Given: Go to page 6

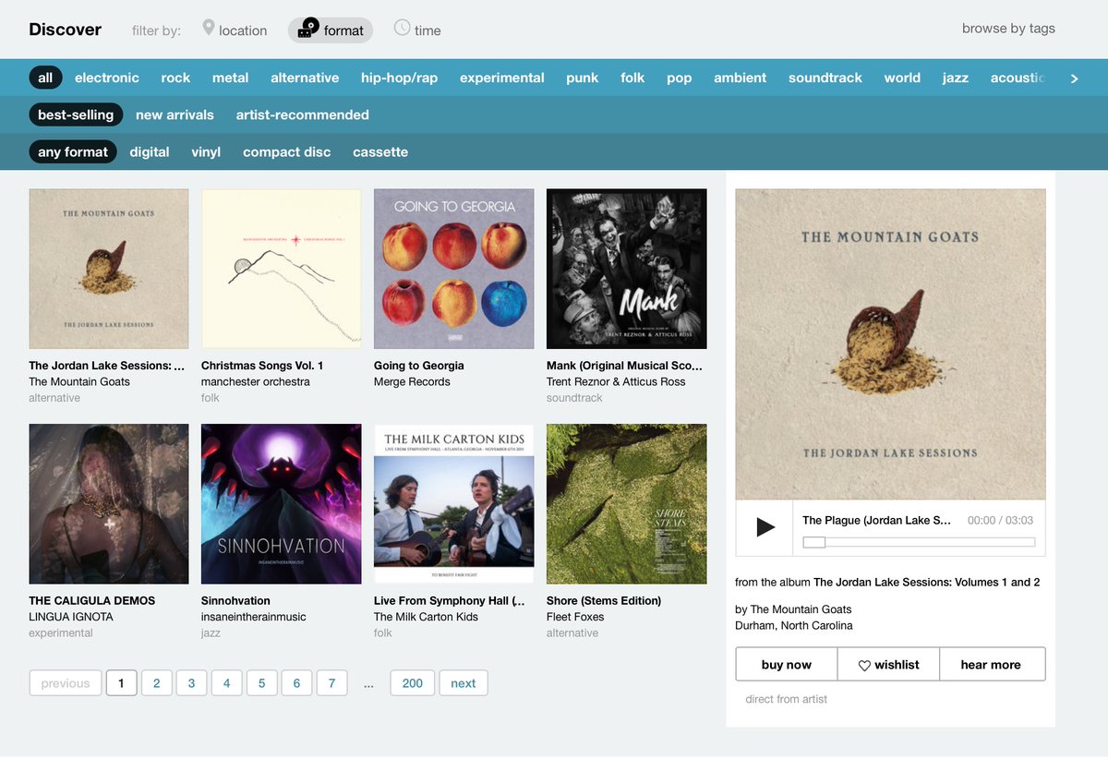Looking at the screenshot, I should click(296, 683).
